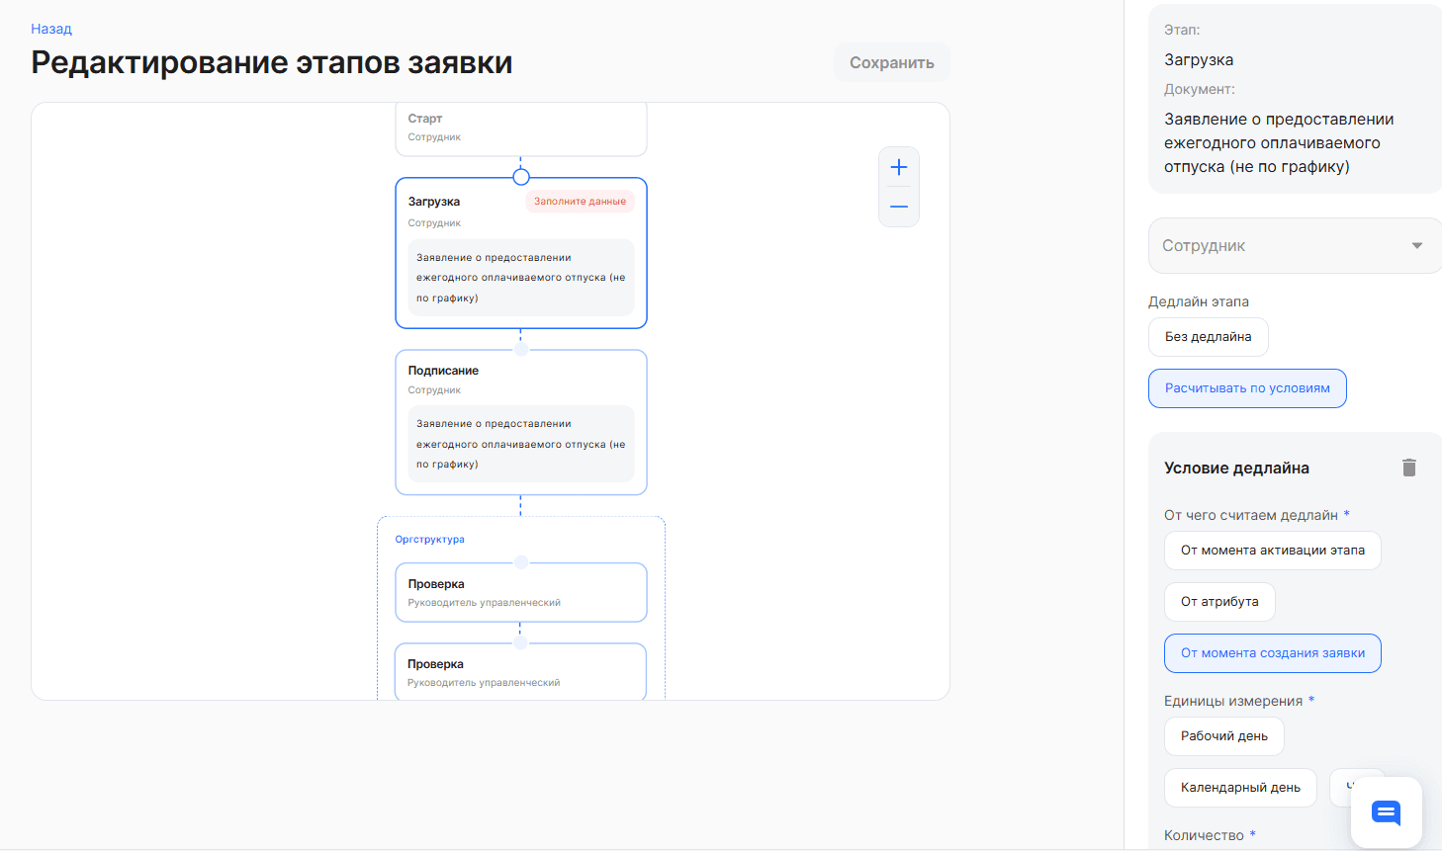This screenshot has width=1442, height=851.
Task: Select the Старт stage card
Action: point(521,129)
